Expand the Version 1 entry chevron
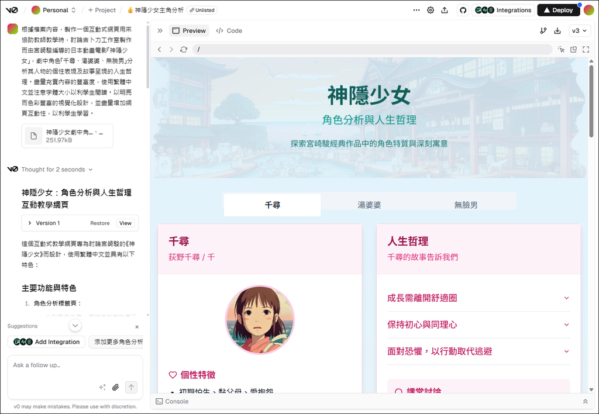Image resolution: width=599 pixels, height=414 pixels. click(x=30, y=223)
